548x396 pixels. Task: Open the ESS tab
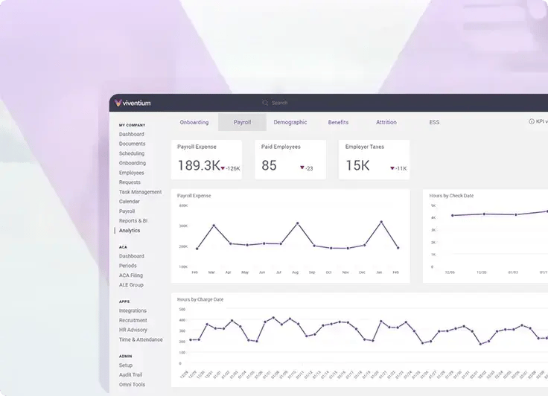(434, 122)
